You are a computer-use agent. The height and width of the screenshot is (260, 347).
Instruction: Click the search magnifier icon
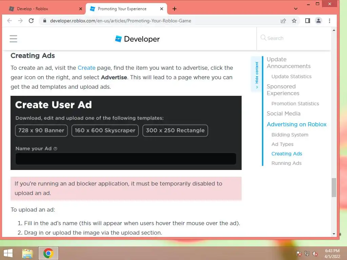(x=263, y=38)
